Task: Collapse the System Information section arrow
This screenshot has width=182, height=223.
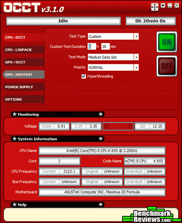Action: [100, 139]
